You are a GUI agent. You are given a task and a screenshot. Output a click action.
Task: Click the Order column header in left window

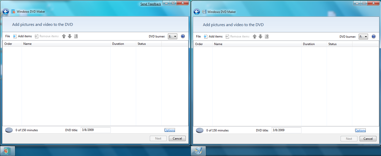click(12, 44)
